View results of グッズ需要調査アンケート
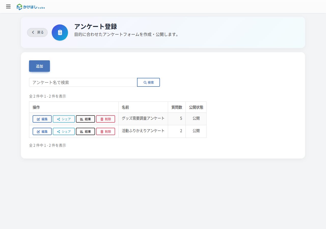Image resolution: width=326 pixels, height=229 pixels. click(85, 119)
